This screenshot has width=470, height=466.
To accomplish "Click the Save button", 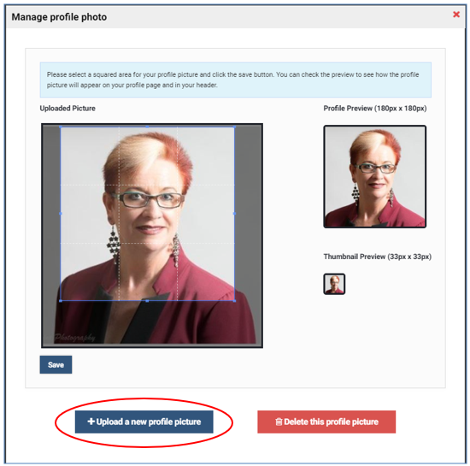I will tap(56, 364).
